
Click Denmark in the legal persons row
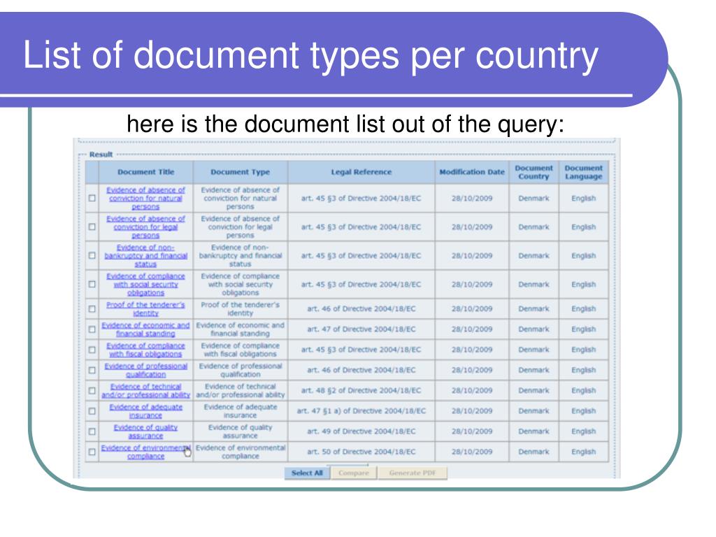point(534,227)
